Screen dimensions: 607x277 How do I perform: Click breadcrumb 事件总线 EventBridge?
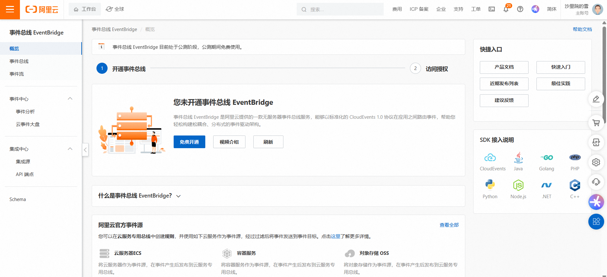click(x=115, y=29)
